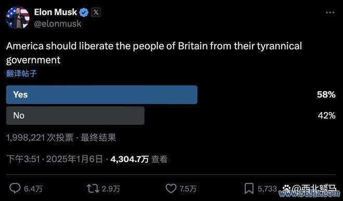Open the Elon Musk display name
This screenshot has width=343, height=201.
click(x=56, y=12)
